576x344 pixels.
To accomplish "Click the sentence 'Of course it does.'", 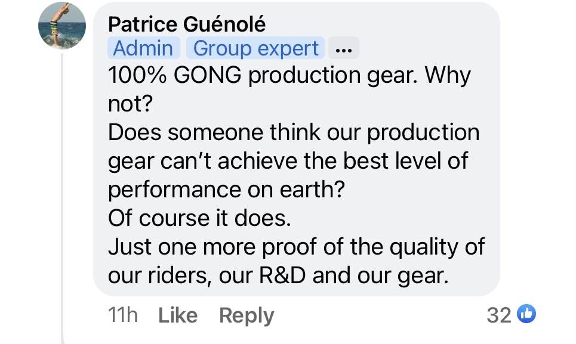I will (199, 218).
